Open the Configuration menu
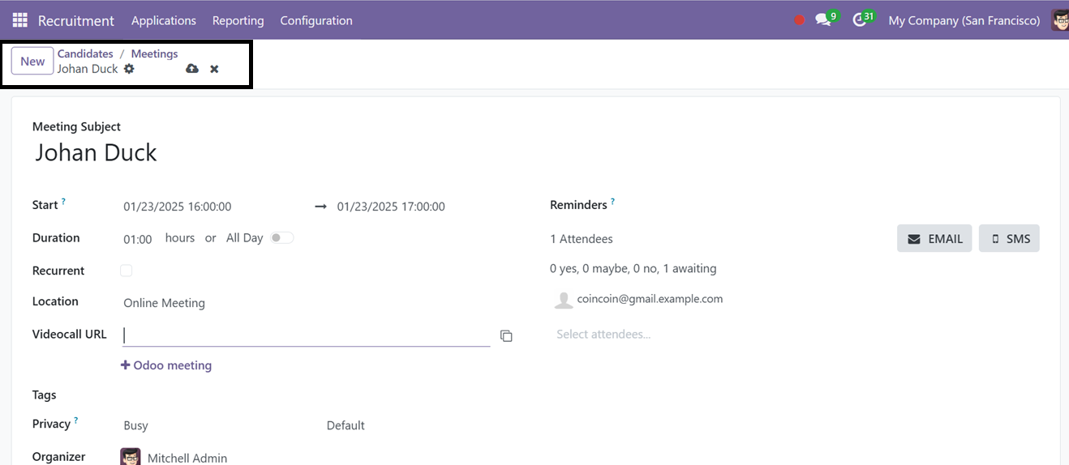This screenshot has width=1069, height=465. 316,20
